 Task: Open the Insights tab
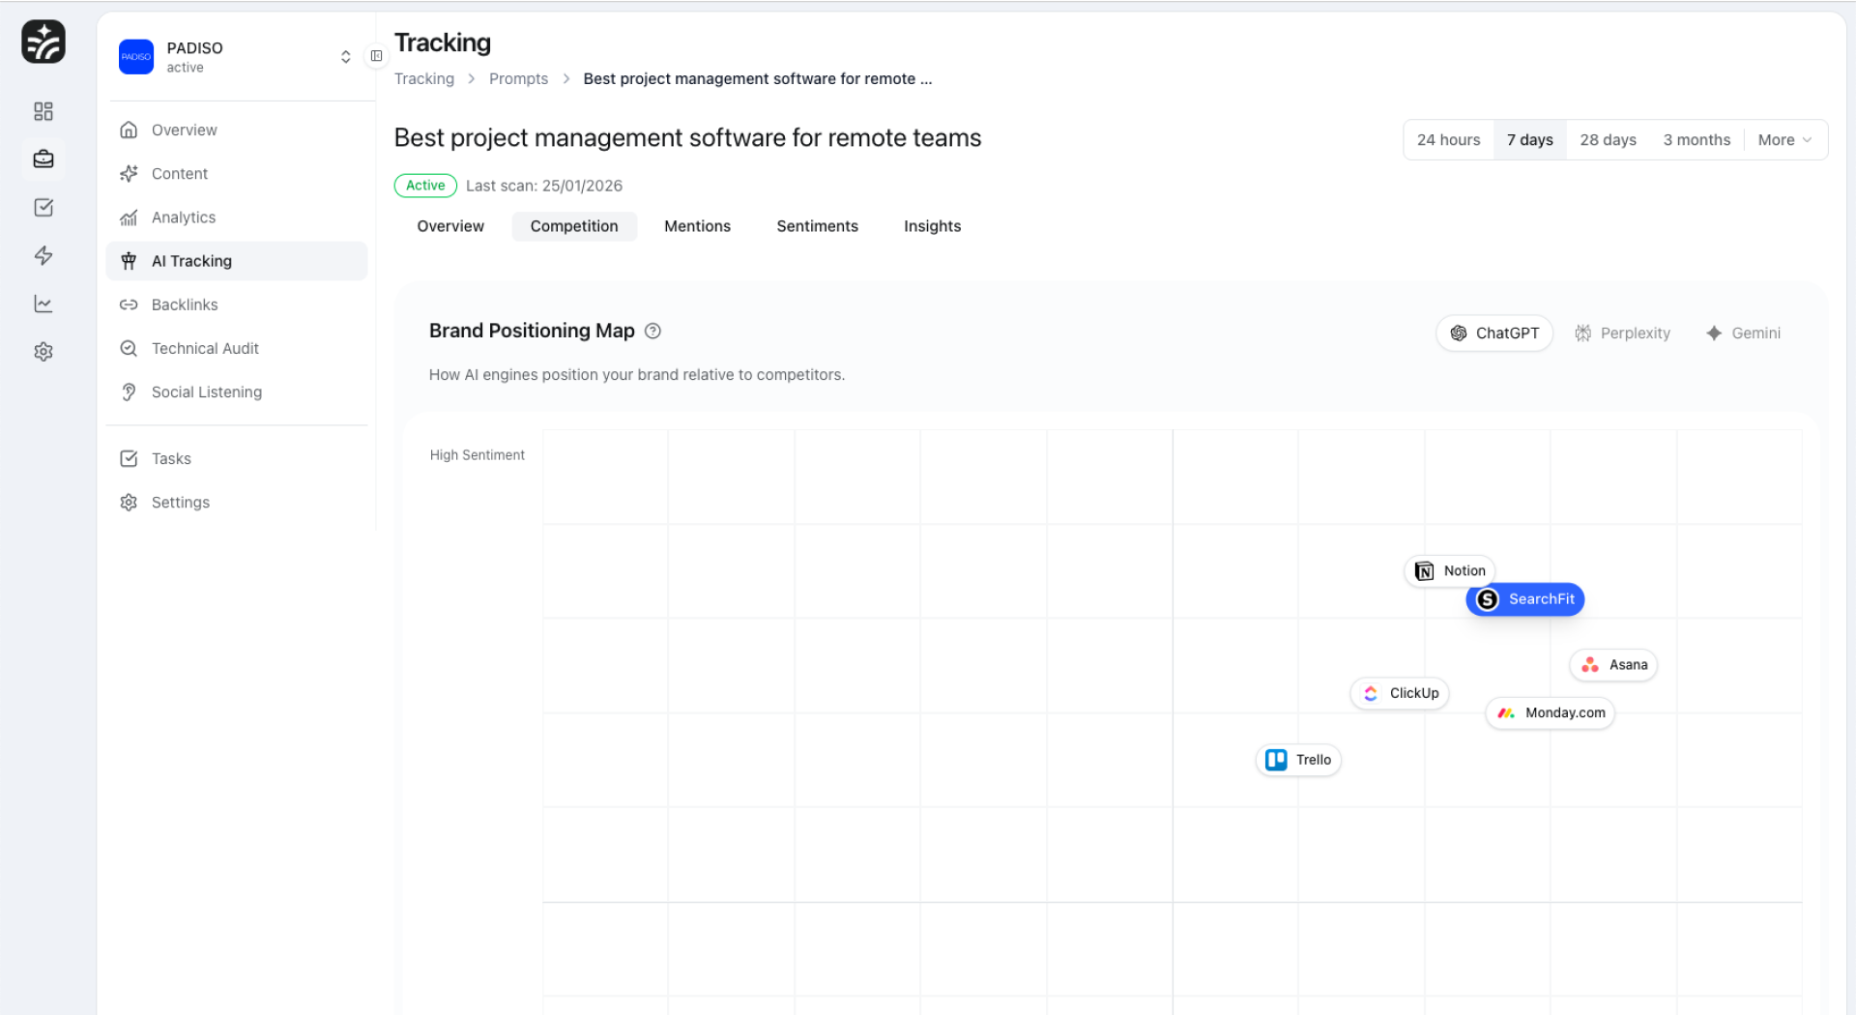point(931,226)
